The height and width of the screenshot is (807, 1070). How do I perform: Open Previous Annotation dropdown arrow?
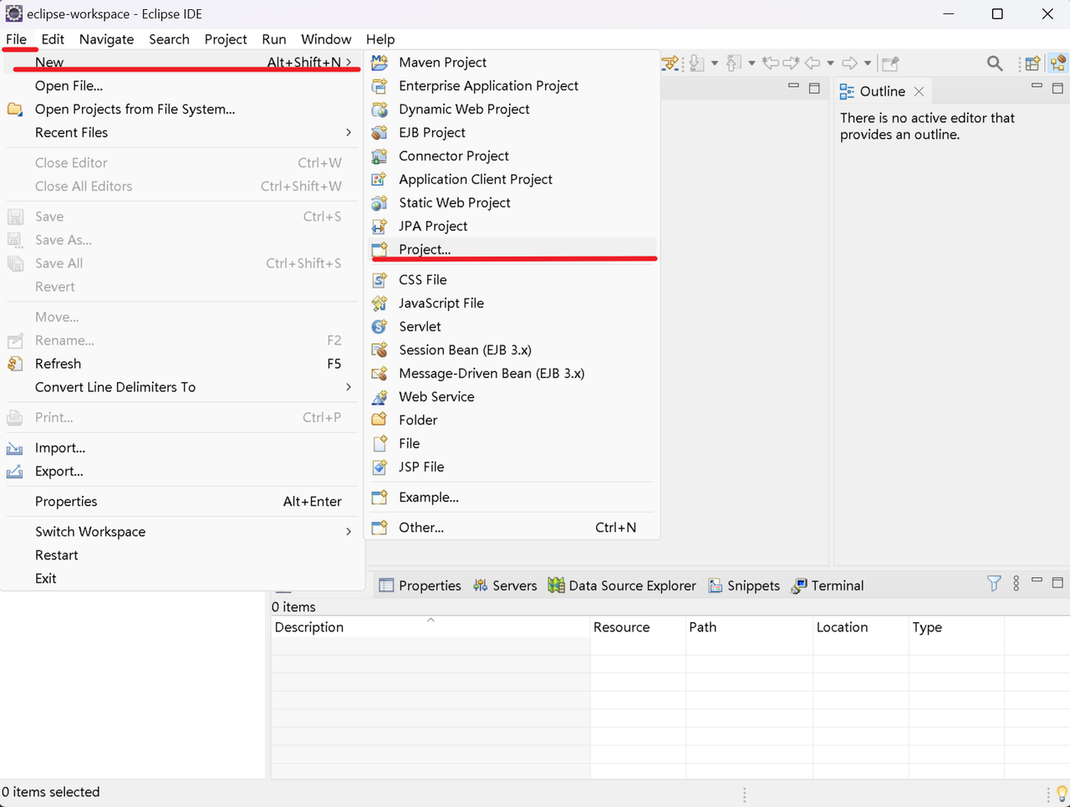point(752,63)
